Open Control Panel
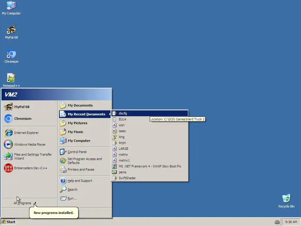Viewport: 301px width, 226px height. pyautogui.click(x=85, y=152)
